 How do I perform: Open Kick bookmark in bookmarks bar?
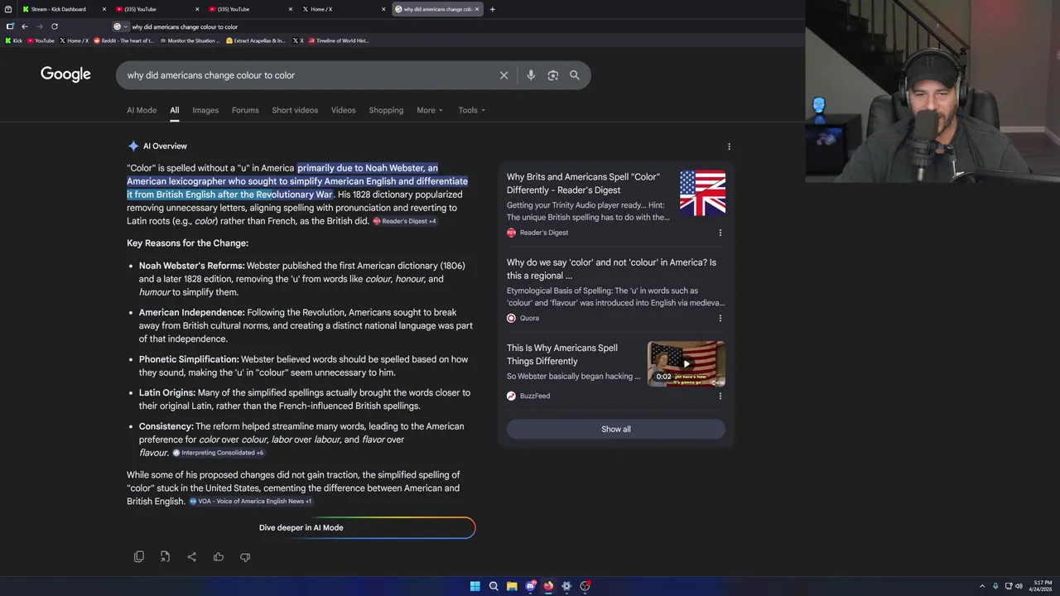coord(14,41)
